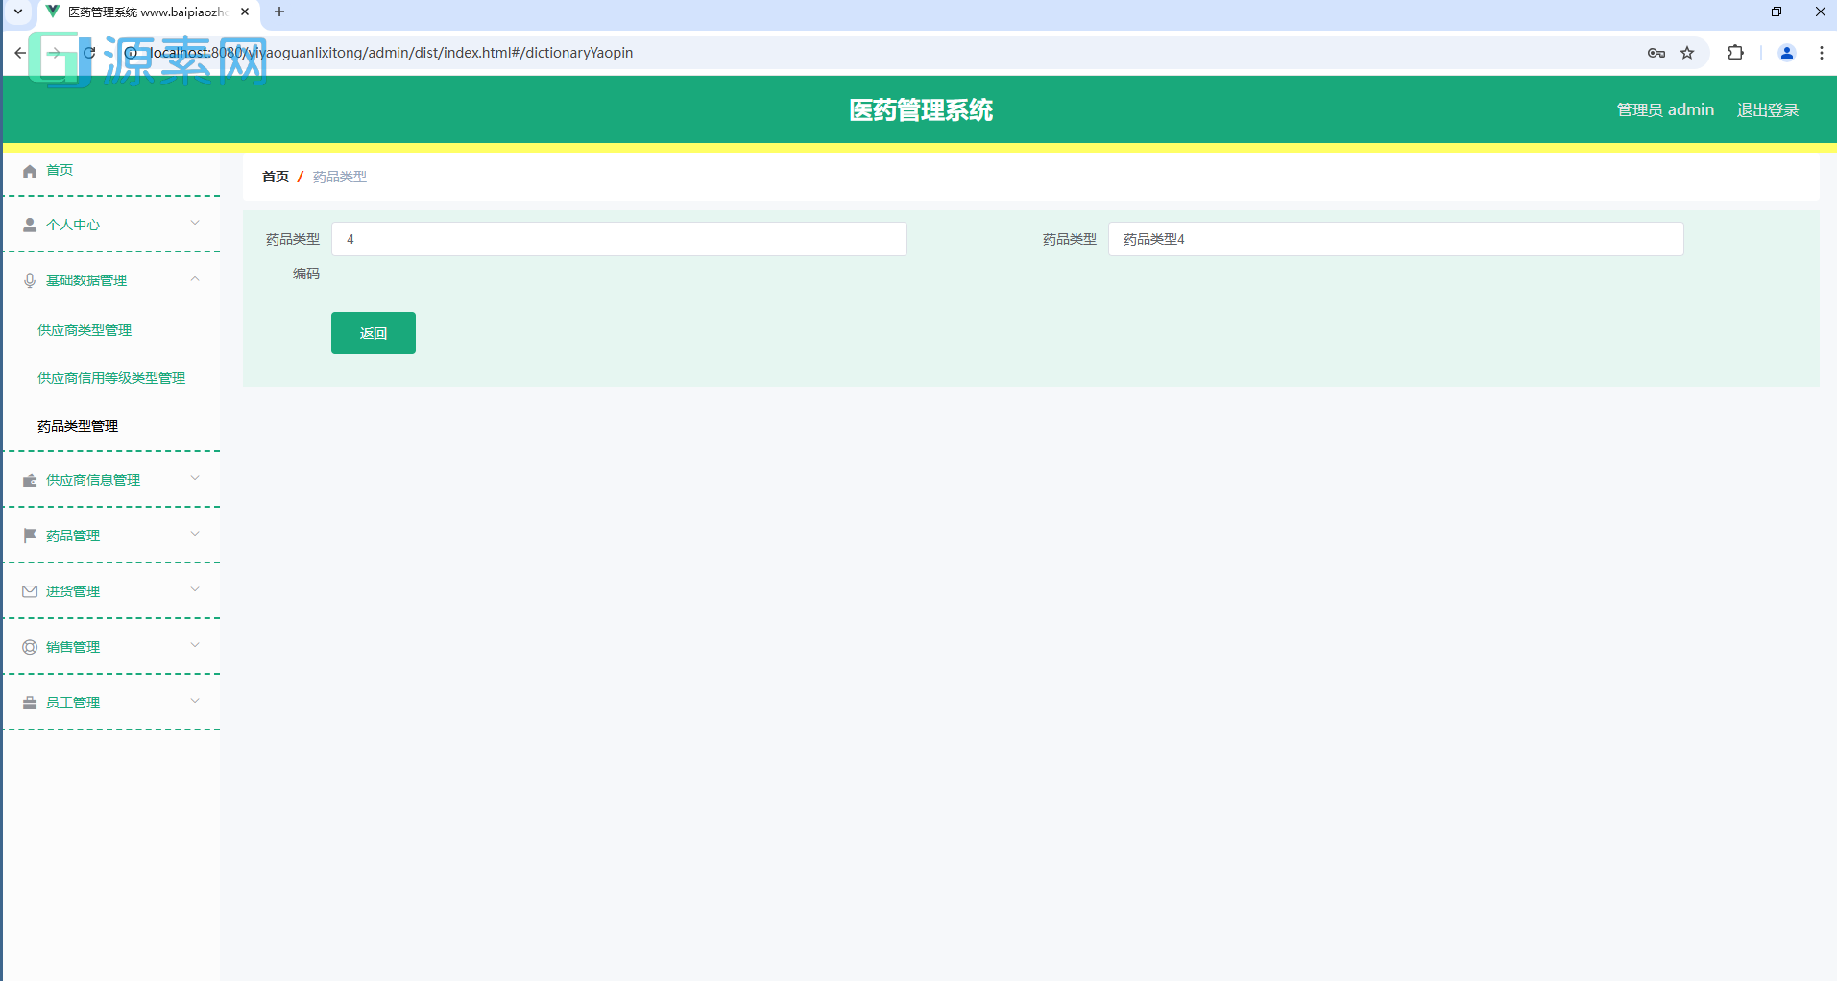1837x981 pixels.
Task: Click the printer icon beside 员工管理
Action: tap(30, 702)
